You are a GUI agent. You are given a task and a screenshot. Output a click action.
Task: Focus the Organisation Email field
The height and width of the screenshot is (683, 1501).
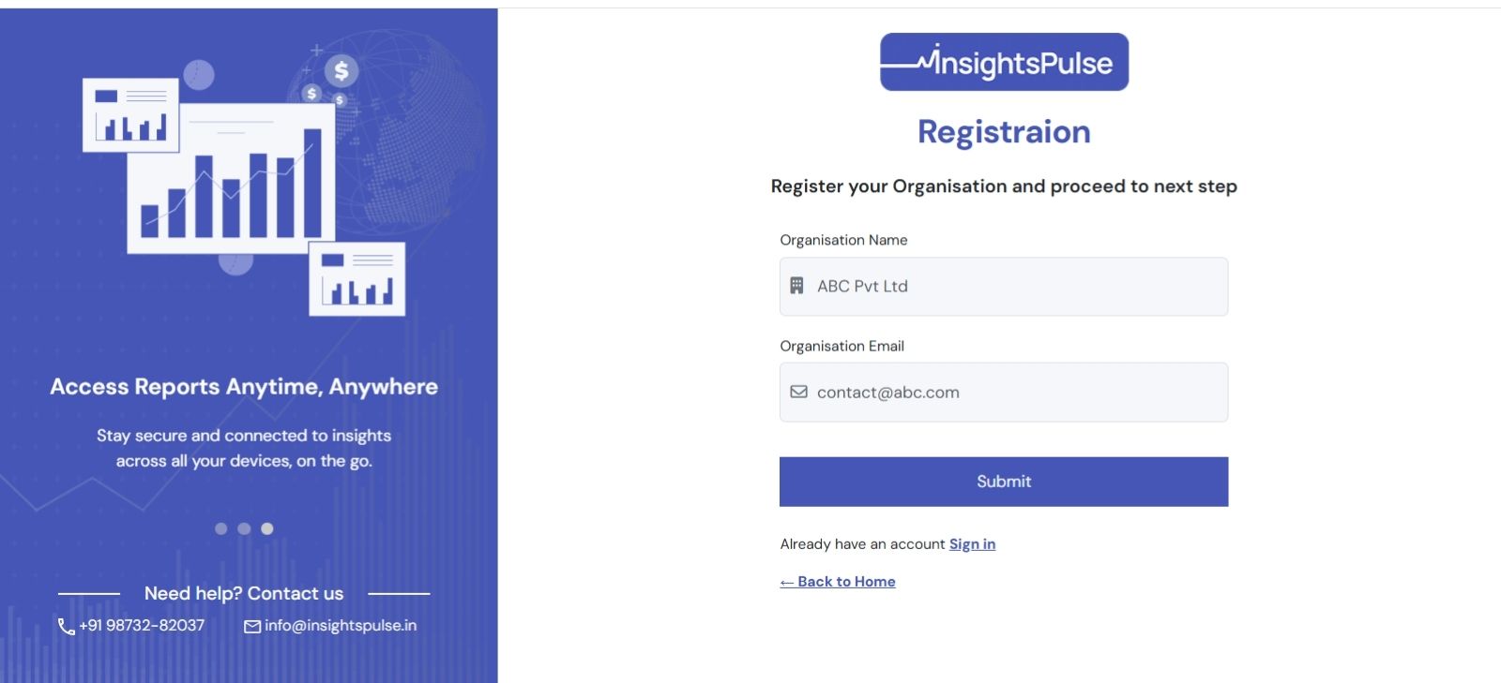pyautogui.click(x=1013, y=393)
